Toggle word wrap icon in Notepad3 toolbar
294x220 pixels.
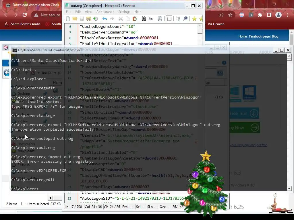click(x=169, y=19)
